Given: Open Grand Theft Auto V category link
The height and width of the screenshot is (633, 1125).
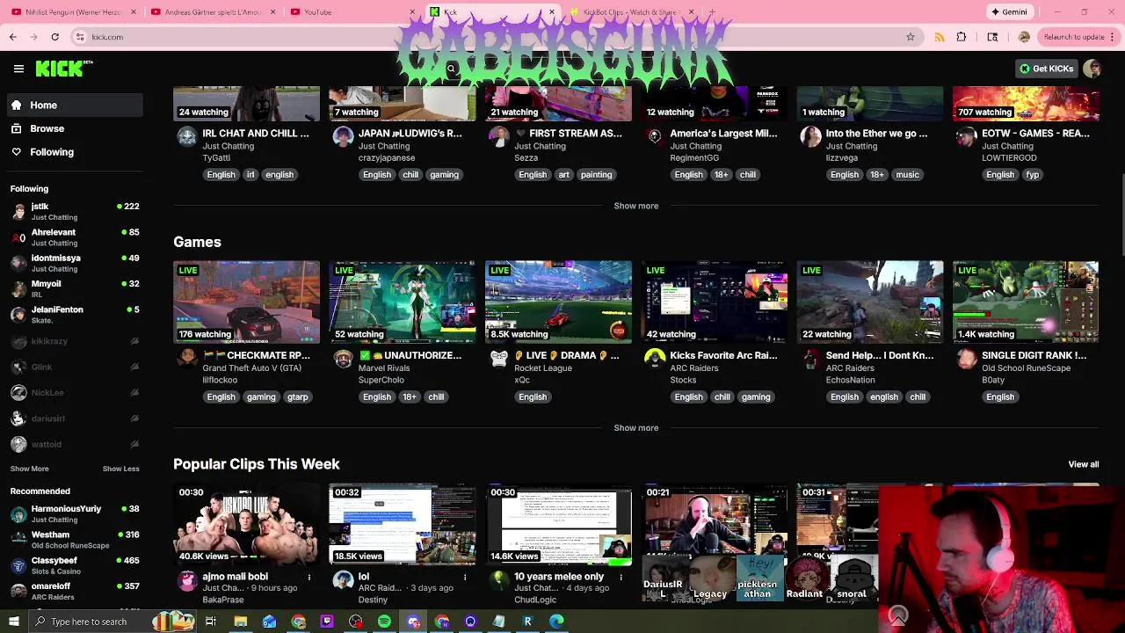Looking at the screenshot, I should coord(251,368).
